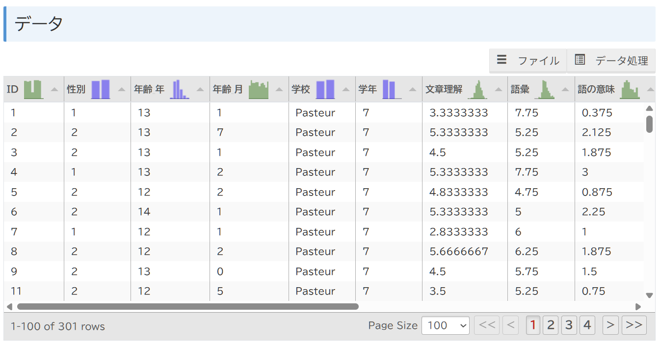The height and width of the screenshot is (345, 660).
Task: Jump to the last page with >>
Action: click(634, 325)
